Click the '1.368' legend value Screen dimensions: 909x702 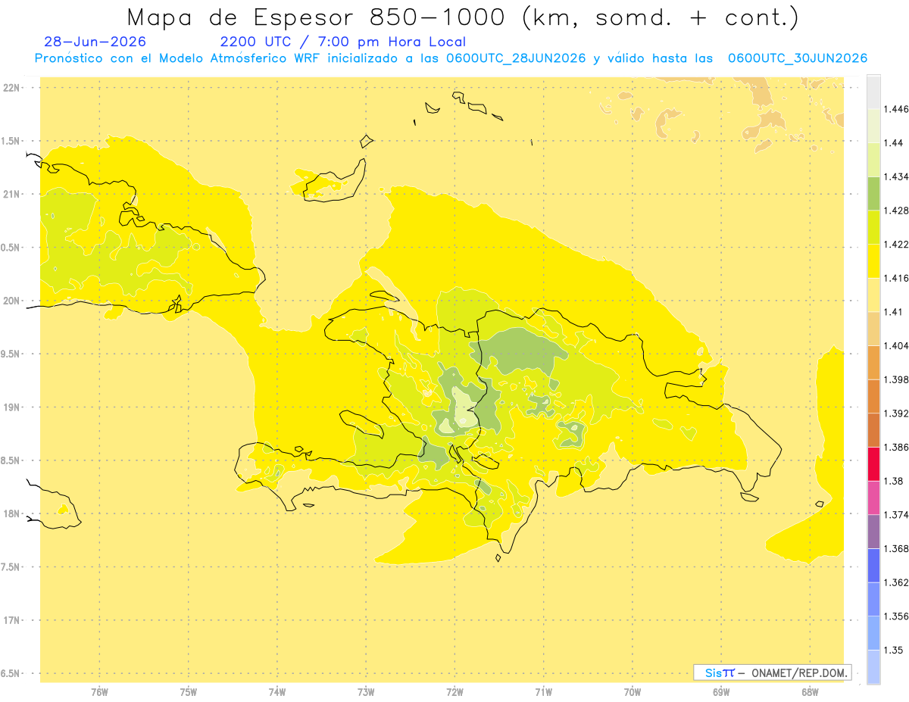click(896, 549)
